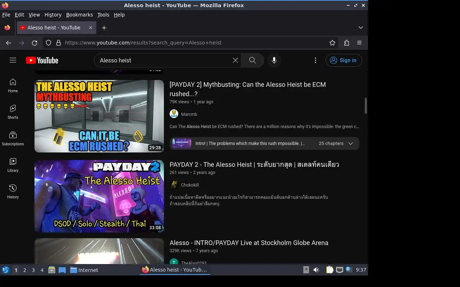Open the system start menu icon
Image resolution: width=460 pixels, height=287 pixels.
tap(5, 270)
